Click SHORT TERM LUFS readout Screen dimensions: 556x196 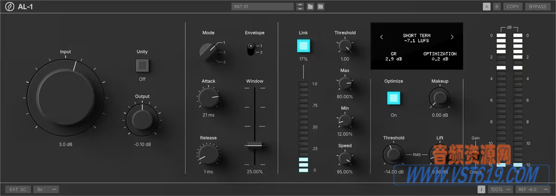[x=417, y=38]
